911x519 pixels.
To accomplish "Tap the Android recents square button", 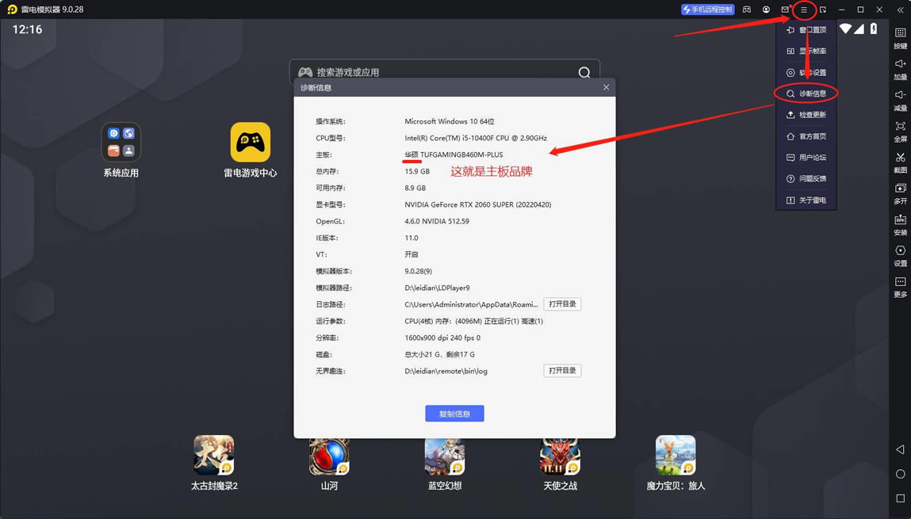I will pyautogui.click(x=900, y=498).
